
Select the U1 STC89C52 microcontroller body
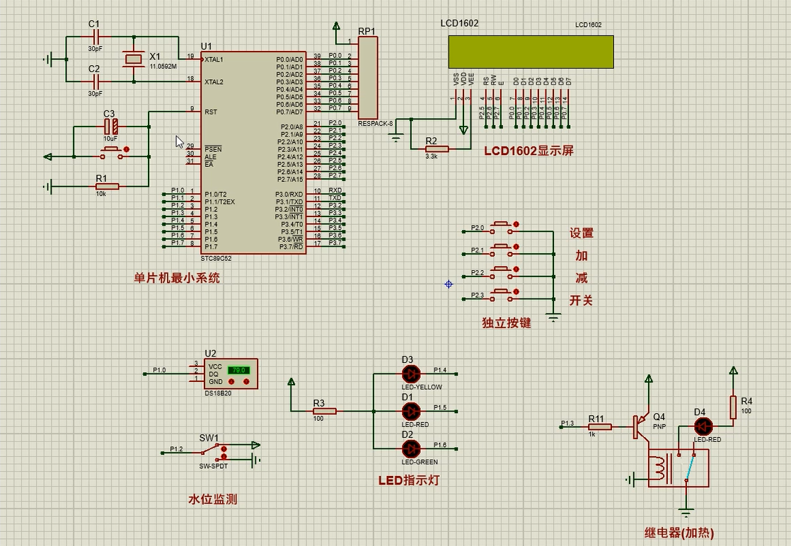point(253,152)
